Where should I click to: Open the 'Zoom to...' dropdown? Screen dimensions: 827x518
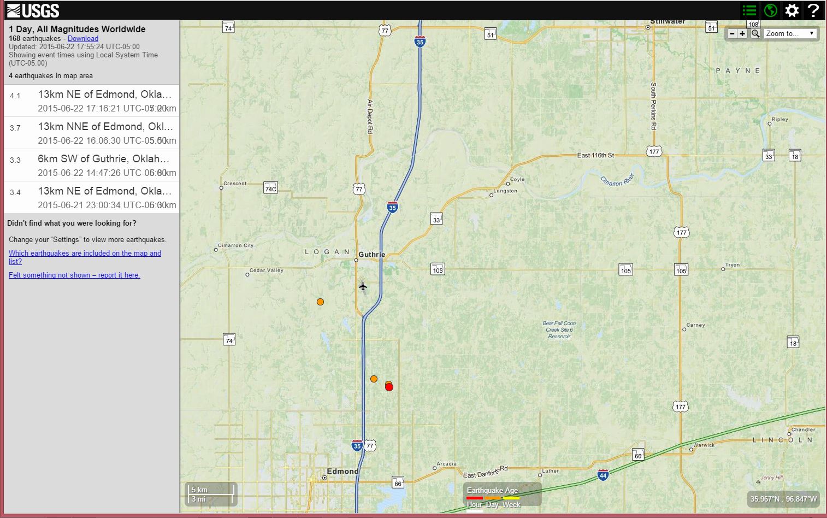(790, 34)
